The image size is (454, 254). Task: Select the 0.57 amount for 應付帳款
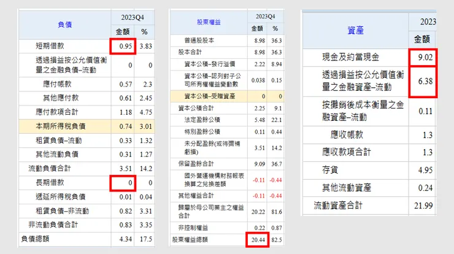(126, 84)
